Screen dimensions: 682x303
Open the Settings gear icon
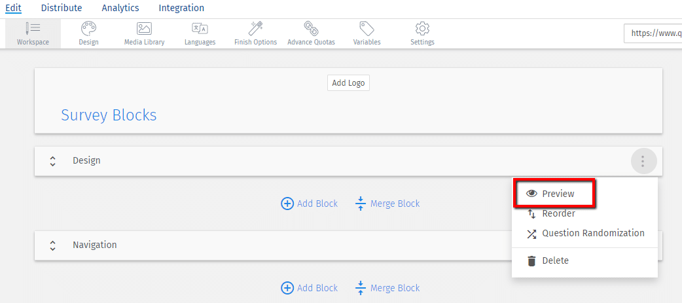click(x=422, y=29)
